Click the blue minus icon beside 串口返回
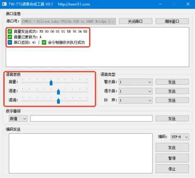 pyautogui.click(x=10, y=43)
